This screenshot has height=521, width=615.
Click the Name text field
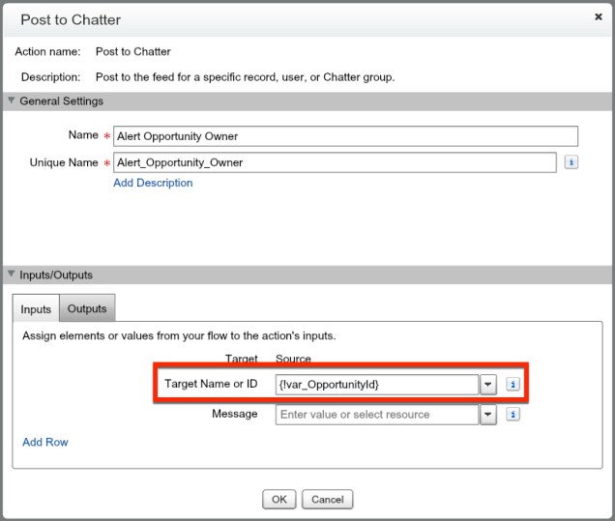[345, 135]
